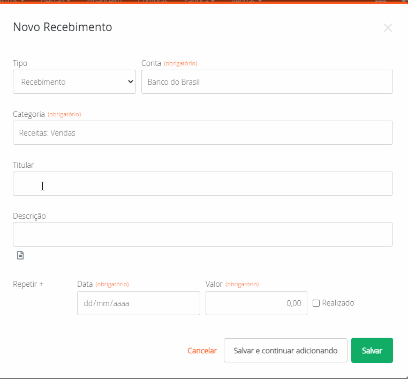Click the Categoria field showing Receitas: Vendas

pos(202,133)
